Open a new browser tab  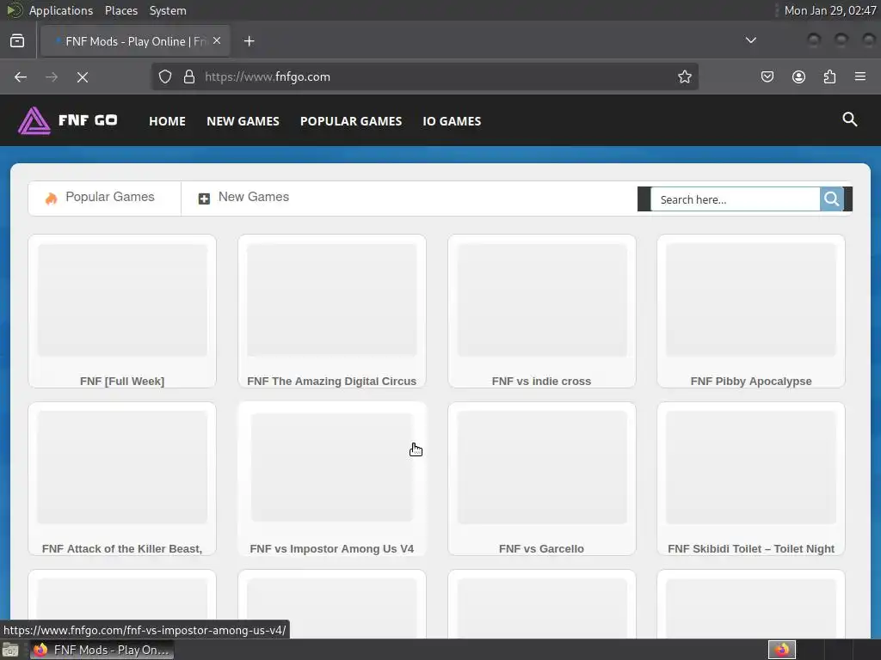coord(249,41)
